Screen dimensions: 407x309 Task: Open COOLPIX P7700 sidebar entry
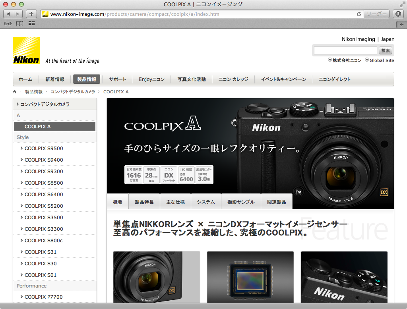coord(55,297)
